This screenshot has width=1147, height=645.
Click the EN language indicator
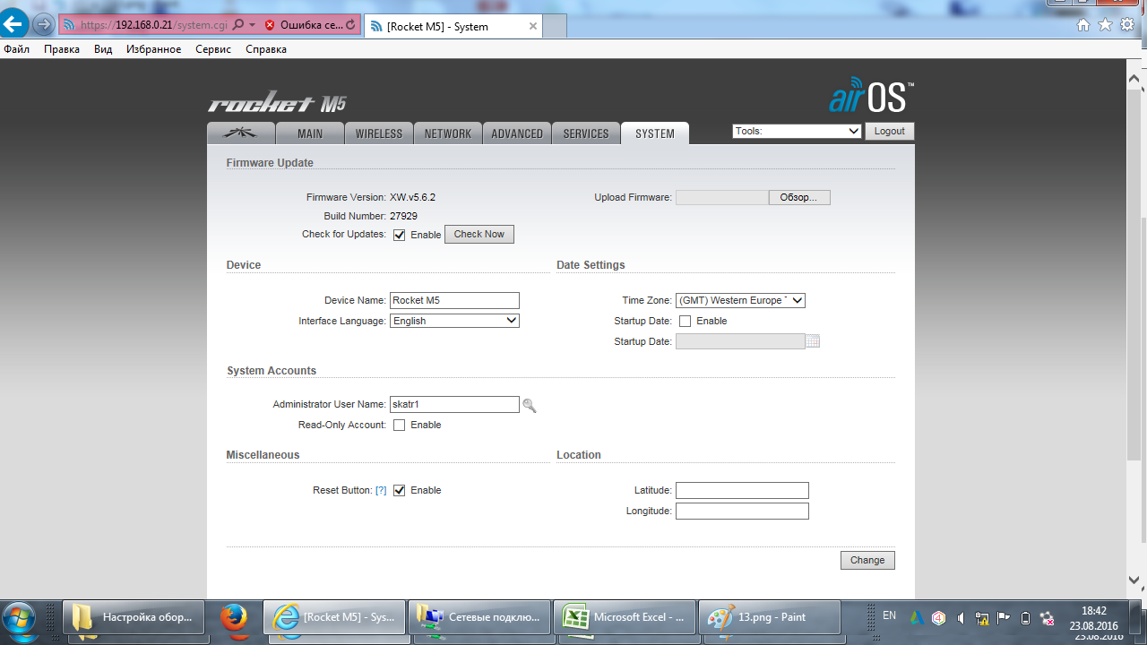tap(889, 615)
